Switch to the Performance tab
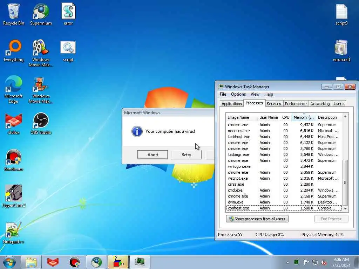Image resolution: width=359 pixels, height=269 pixels. (296, 104)
